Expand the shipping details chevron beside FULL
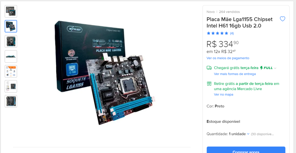 coord(275,68)
